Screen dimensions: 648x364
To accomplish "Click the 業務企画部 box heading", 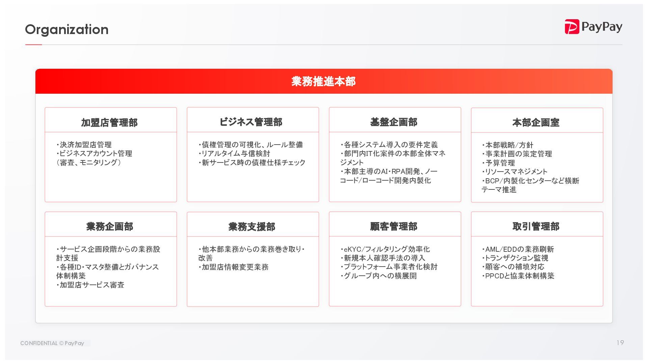I will coord(109,226).
